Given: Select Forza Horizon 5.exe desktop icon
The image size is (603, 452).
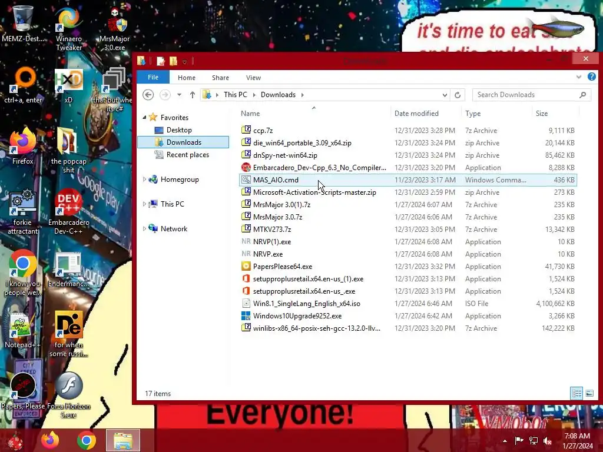Looking at the screenshot, I should pyautogui.click(x=68, y=395).
